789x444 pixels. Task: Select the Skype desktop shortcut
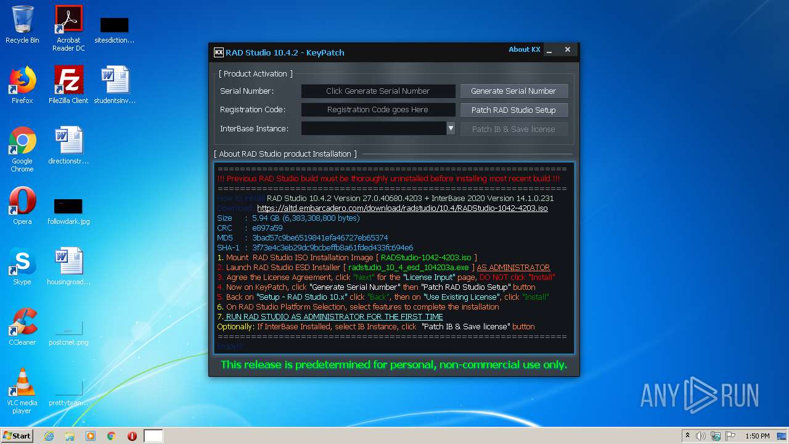(22, 266)
